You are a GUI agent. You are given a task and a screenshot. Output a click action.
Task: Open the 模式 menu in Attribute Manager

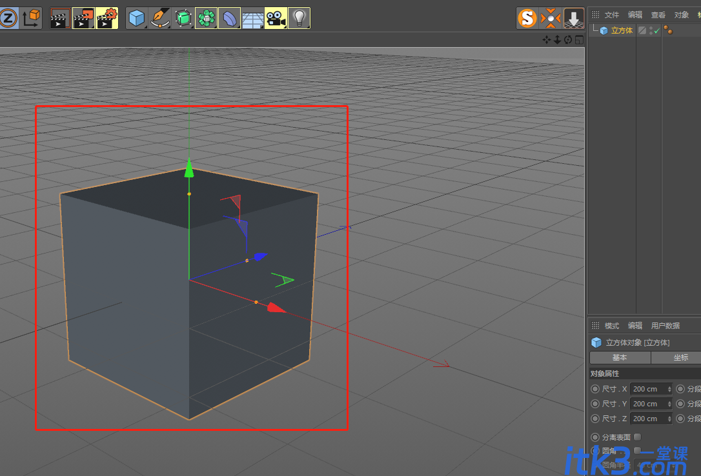611,326
